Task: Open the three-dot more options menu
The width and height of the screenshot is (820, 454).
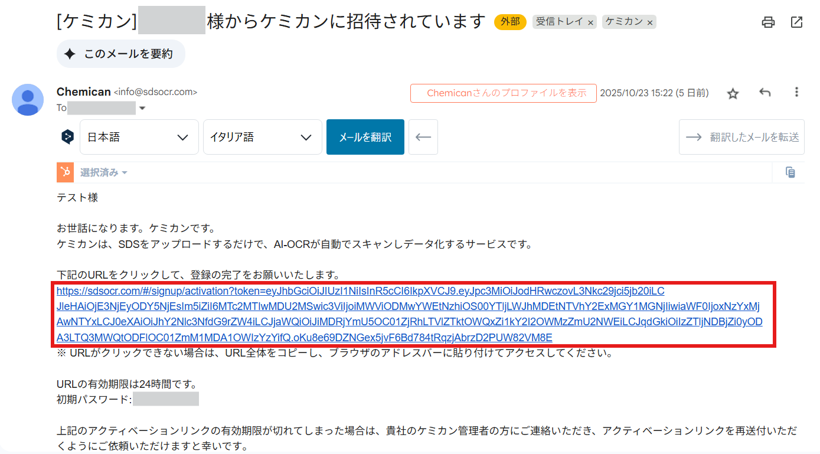Action: click(x=796, y=92)
